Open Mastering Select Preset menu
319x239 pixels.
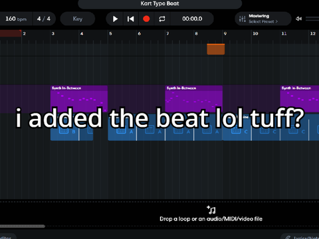(263, 19)
